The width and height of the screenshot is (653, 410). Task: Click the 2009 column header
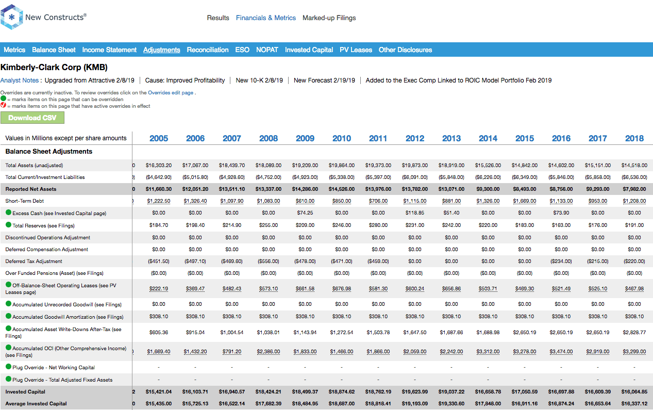pos(305,138)
